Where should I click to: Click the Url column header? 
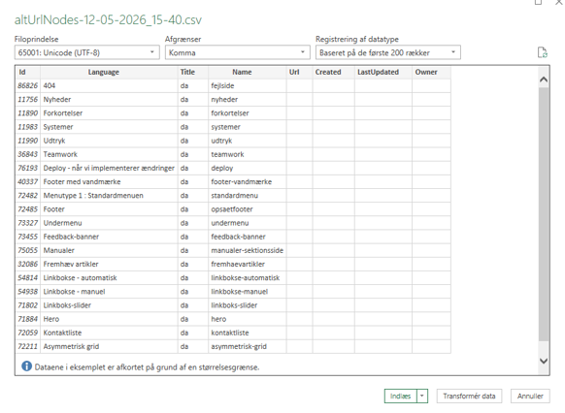(299, 72)
